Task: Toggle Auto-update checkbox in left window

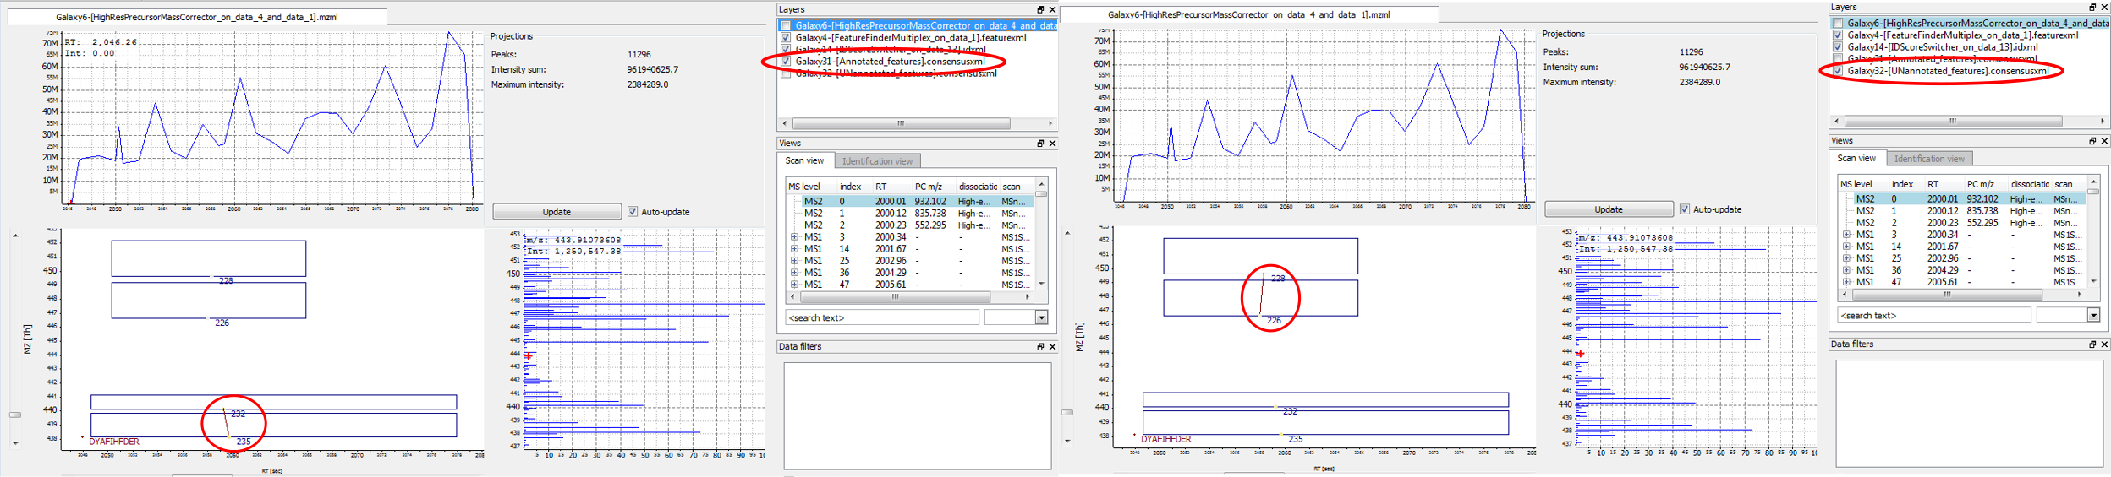Action: click(x=633, y=212)
